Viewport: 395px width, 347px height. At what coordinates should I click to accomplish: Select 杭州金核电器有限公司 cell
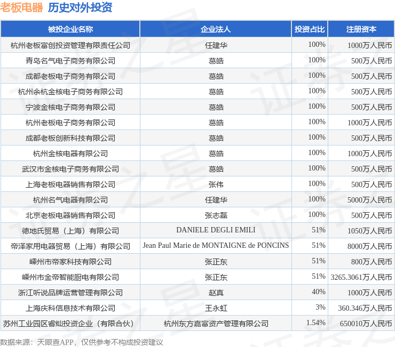click(x=70, y=154)
